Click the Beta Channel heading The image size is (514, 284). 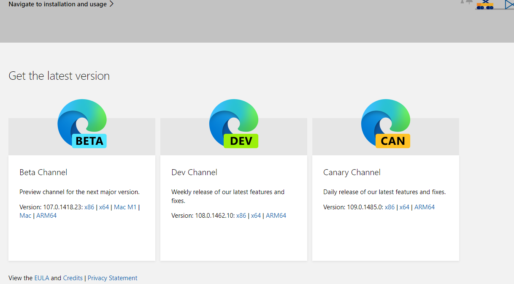pyautogui.click(x=43, y=172)
